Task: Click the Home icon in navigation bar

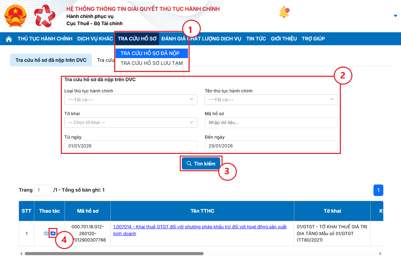Action: [9, 39]
